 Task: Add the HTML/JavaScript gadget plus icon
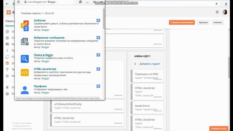98,69
